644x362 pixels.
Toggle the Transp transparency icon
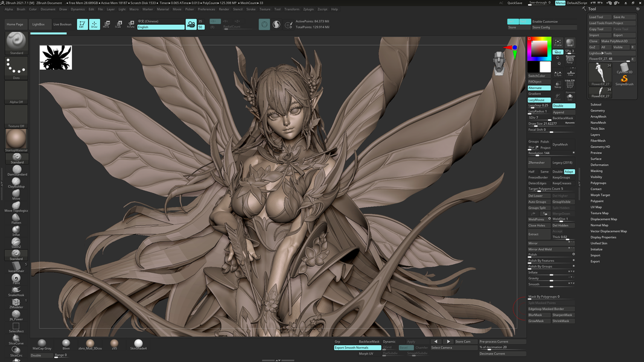tap(558, 85)
